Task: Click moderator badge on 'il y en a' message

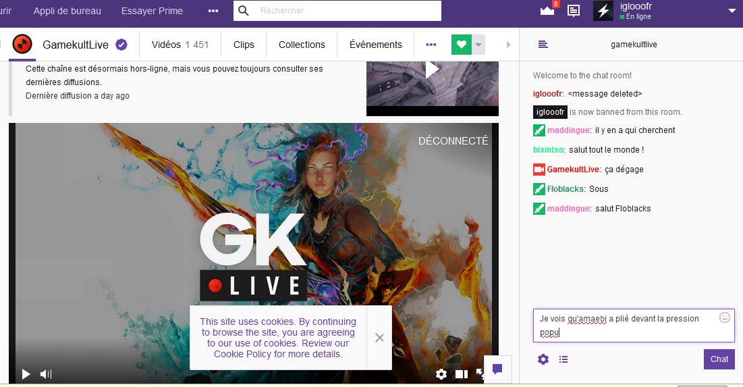Action: pyautogui.click(x=539, y=130)
